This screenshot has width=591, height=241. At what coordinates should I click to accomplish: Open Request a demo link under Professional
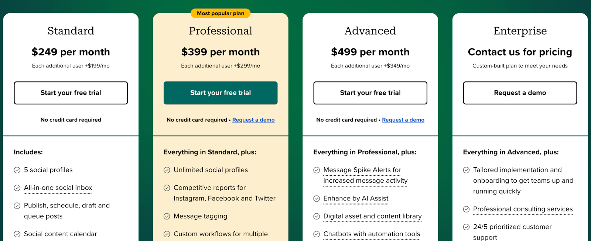[x=253, y=120]
